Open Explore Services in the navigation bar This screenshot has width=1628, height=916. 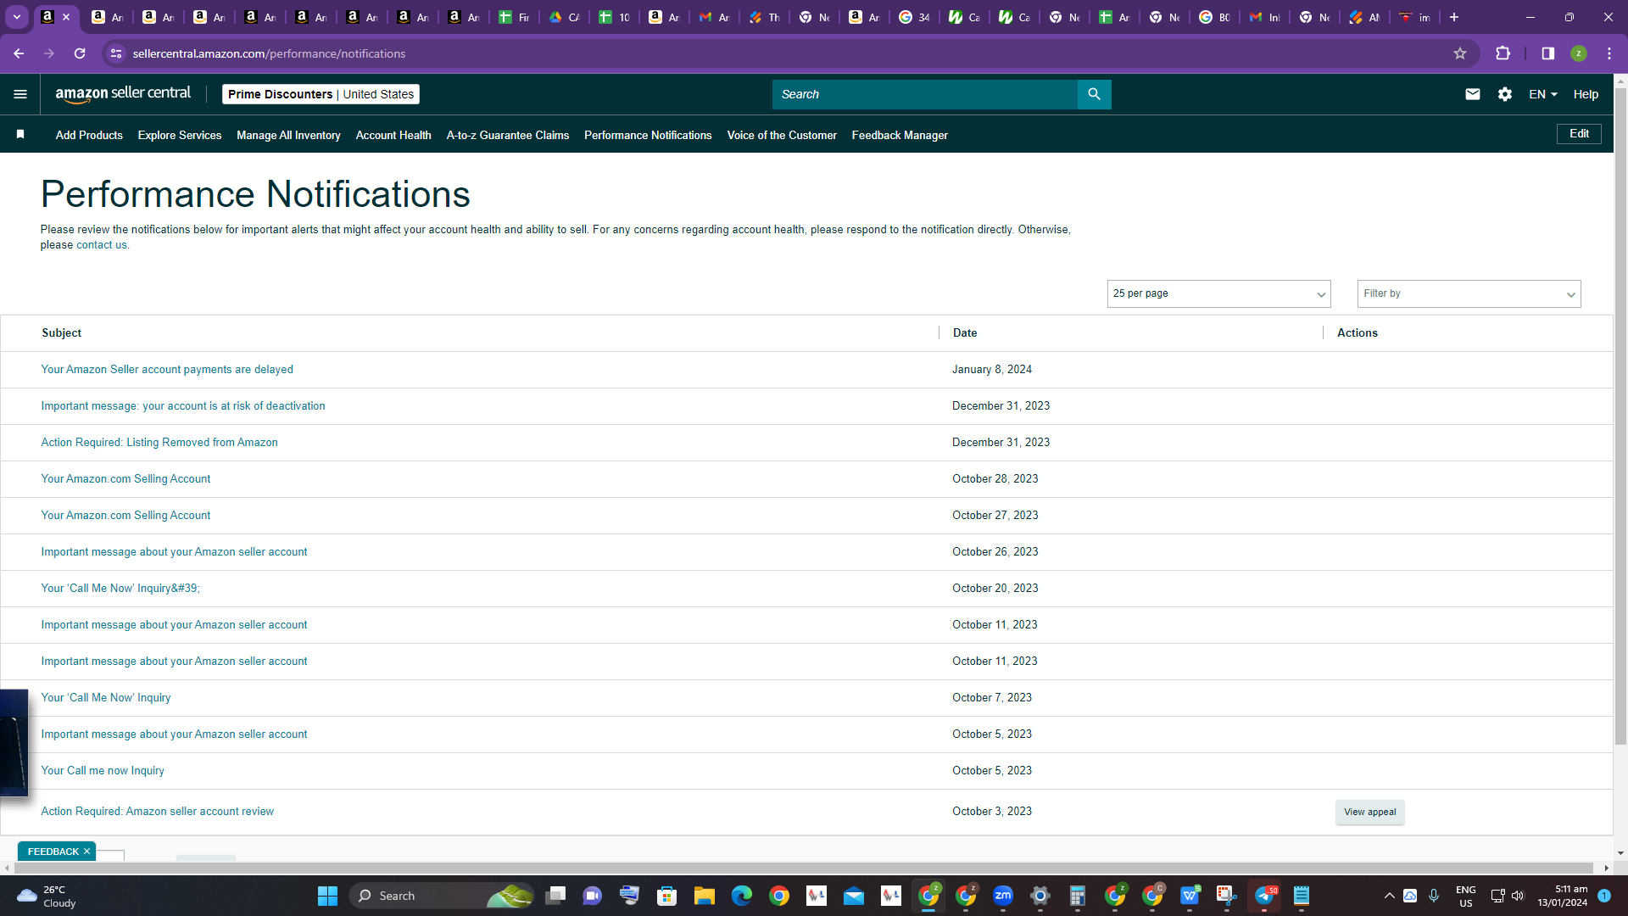coord(180,135)
